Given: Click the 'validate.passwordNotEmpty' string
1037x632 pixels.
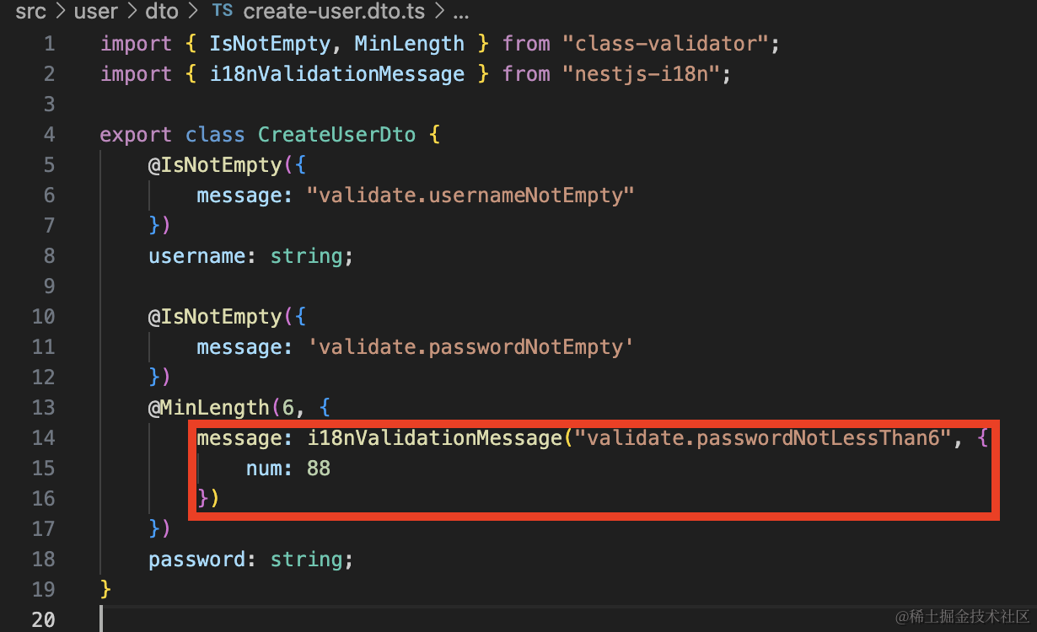Looking at the screenshot, I should click(470, 347).
